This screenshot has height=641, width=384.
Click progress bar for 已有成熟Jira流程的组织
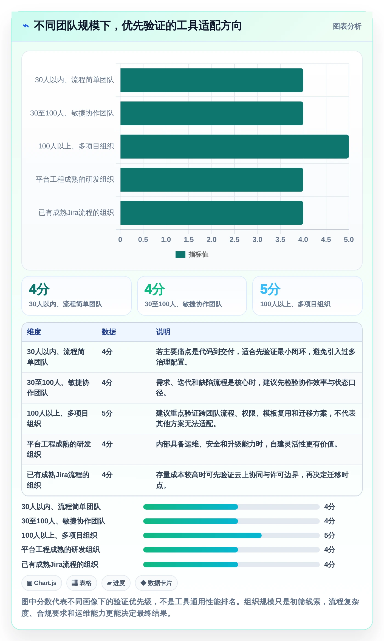coord(231,565)
